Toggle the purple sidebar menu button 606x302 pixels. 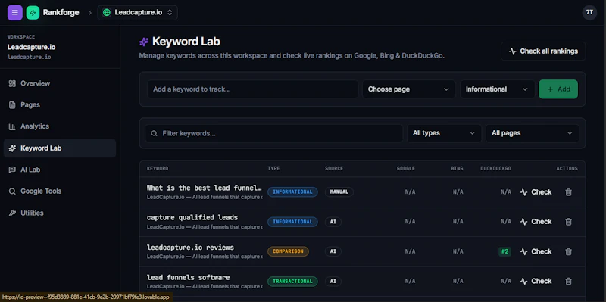(x=14, y=12)
